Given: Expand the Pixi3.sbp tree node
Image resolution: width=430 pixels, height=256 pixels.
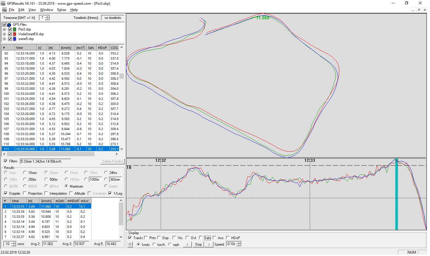Looking at the screenshot, I should 4,29.
